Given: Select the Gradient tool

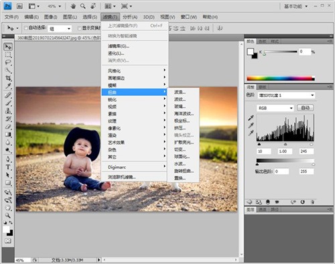Looking at the screenshot, I should tap(8, 135).
